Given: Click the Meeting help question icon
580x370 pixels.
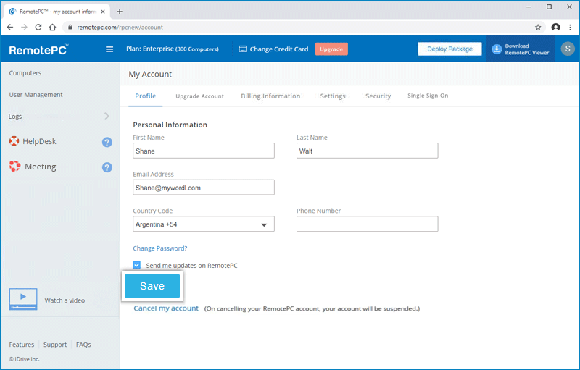Looking at the screenshot, I should [x=107, y=167].
